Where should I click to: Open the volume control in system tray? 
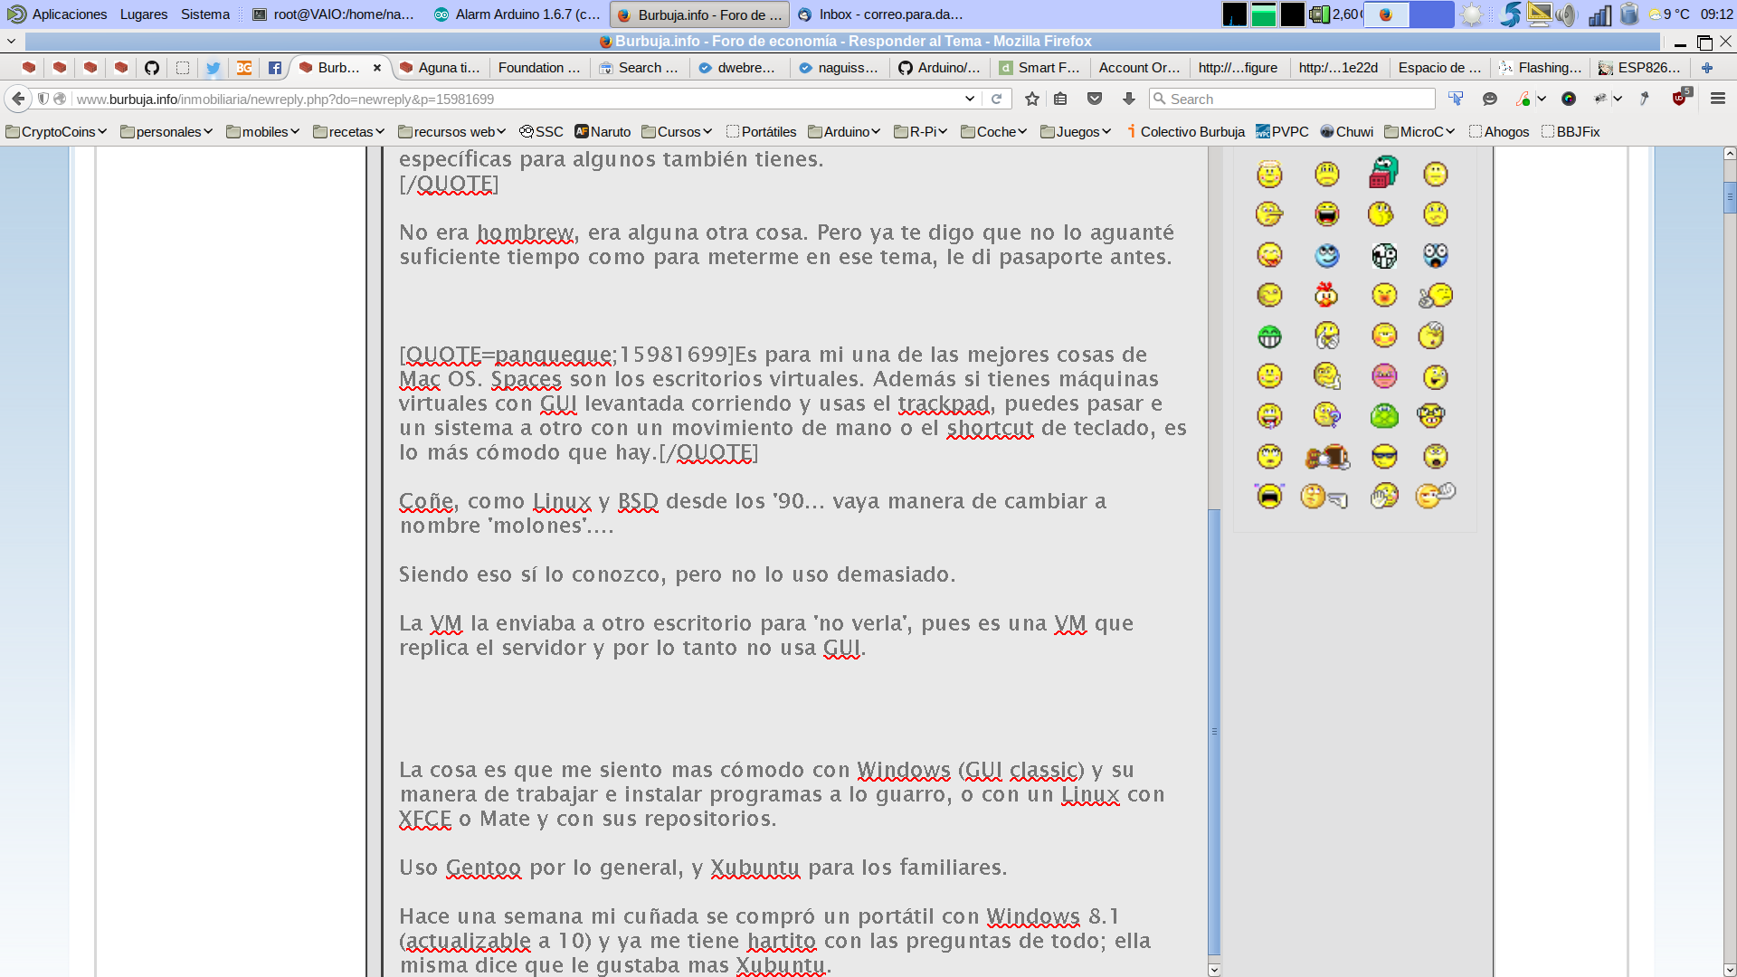tap(1568, 14)
